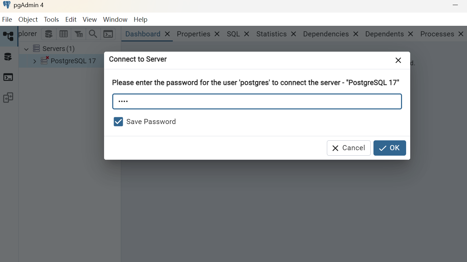Click the View Data table toolbar icon
This screenshot has height=262, width=467.
pos(64,34)
